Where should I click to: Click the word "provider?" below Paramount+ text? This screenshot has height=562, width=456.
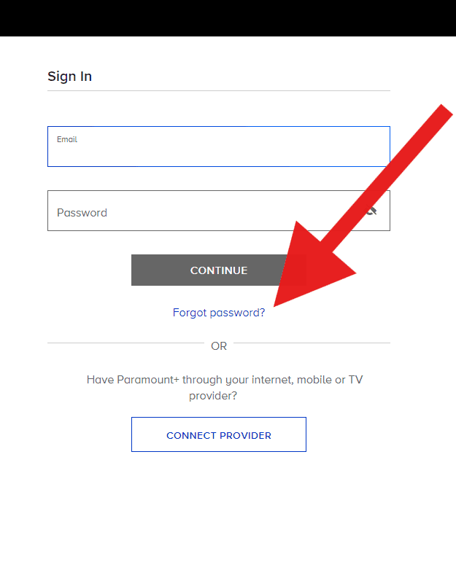click(213, 397)
